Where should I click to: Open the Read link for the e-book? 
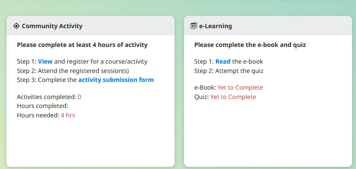(223, 61)
